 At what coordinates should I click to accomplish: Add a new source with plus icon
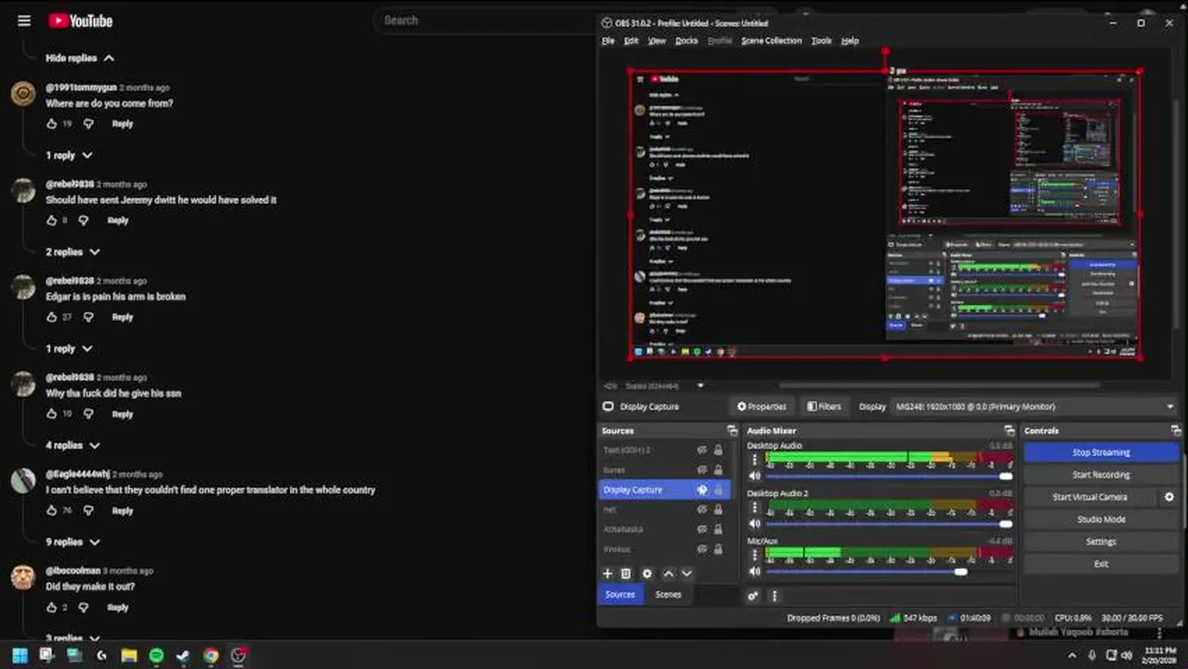click(608, 574)
